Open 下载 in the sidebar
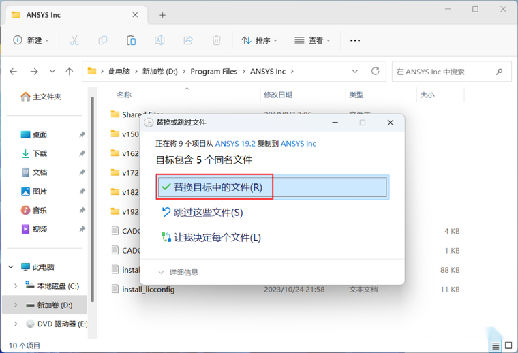 pos(34,153)
